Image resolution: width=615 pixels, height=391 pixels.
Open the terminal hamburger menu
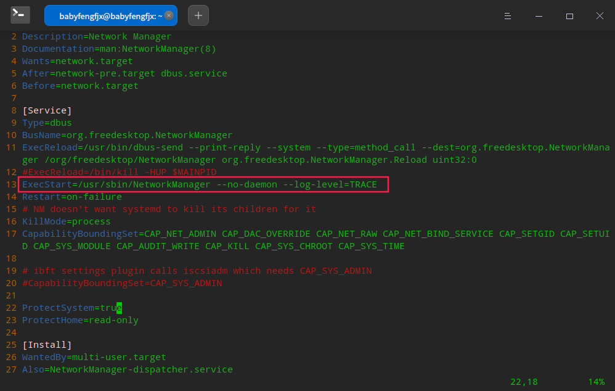(x=508, y=16)
